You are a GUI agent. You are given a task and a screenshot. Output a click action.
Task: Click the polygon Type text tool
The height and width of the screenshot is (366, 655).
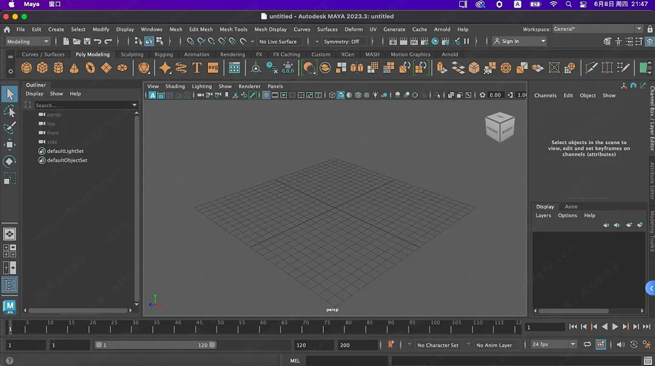pyautogui.click(x=197, y=68)
